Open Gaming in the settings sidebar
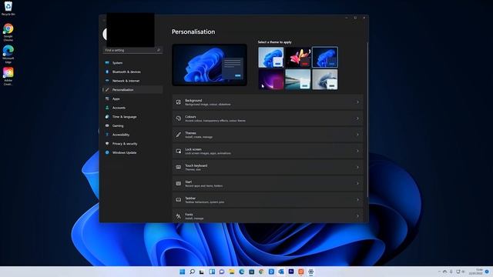Image resolution: width=493 pixels, height=277 pixels. [x=132, y=125]
